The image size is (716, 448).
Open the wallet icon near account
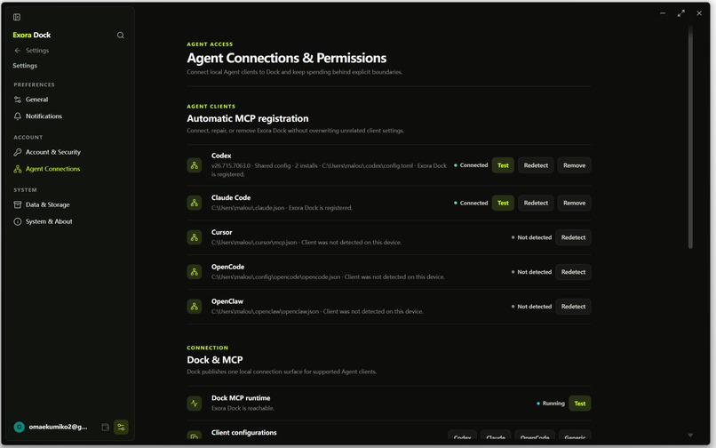click(x=105, y=427)
